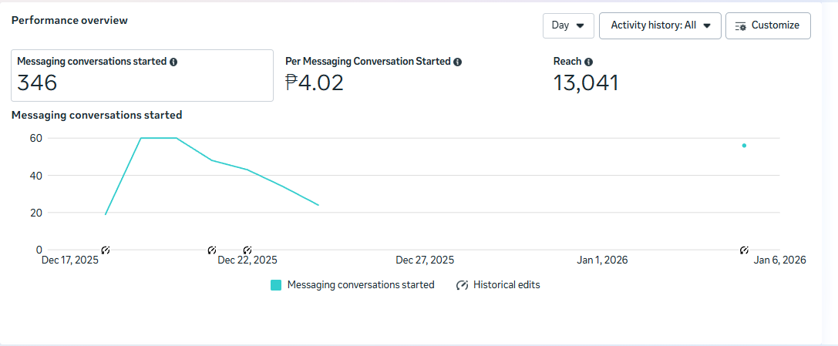This screenshot has height=346, width=838.
Task: Click the line's final point near Dec 24
Action: click(x=318, y=205)
